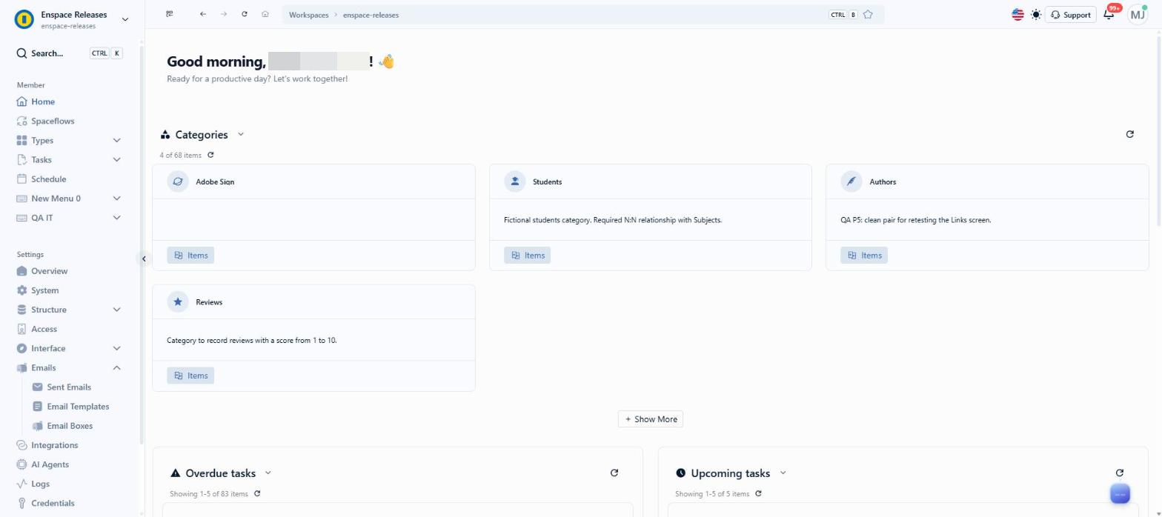Click the Students category icon
The width and height of the screenshot is (1162, 517).
pyautogui.click(x=514, y=181)
